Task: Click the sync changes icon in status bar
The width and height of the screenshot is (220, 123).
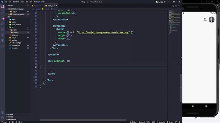Action: (10, 122)
